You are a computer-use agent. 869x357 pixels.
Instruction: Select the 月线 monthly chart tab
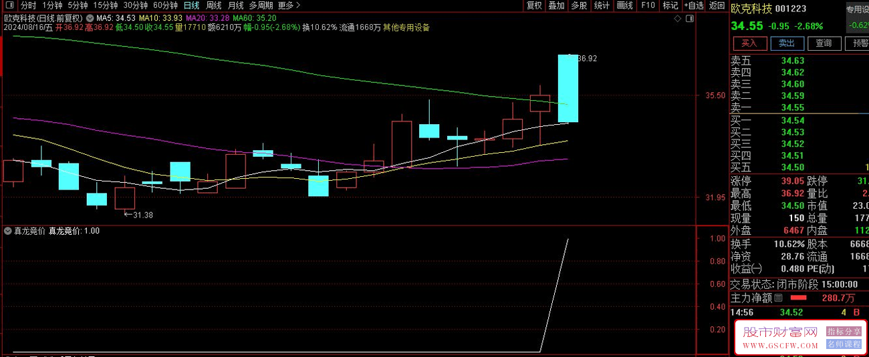236,5
